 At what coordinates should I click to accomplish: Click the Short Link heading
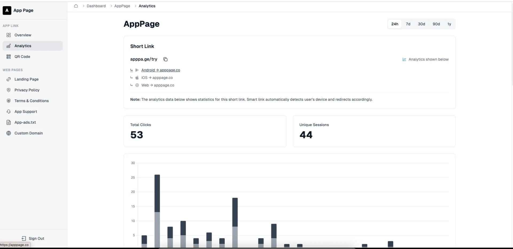pyautogui.click(x=142, y=46)
